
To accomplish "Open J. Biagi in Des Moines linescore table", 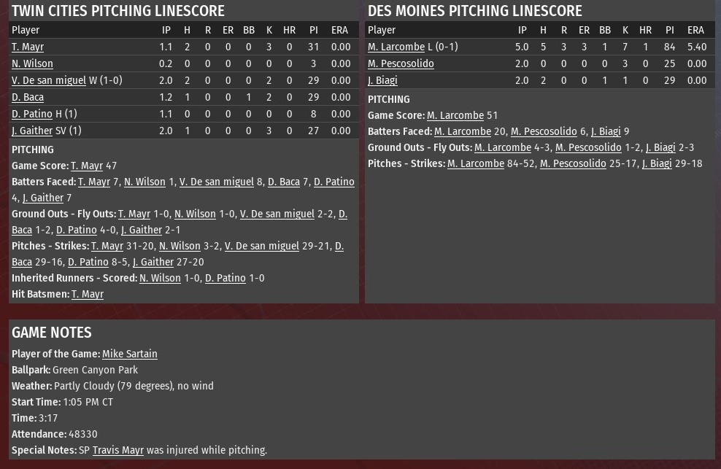I will [382, 80].
